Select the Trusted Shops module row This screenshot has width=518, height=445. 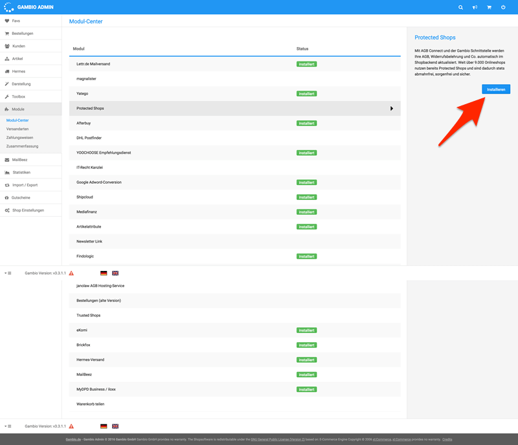(235, 315)
